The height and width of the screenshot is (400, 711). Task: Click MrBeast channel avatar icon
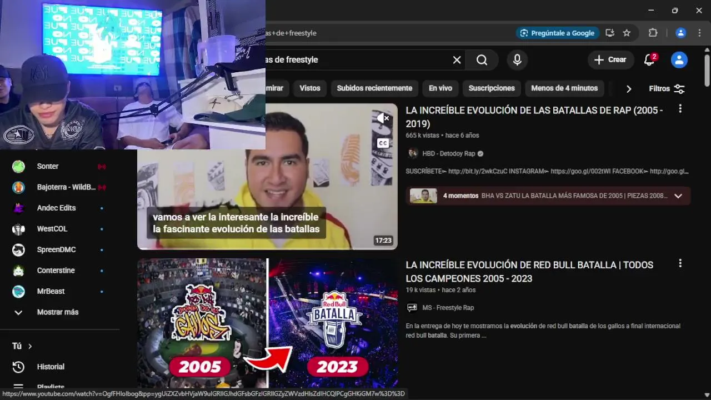[19, 291]
